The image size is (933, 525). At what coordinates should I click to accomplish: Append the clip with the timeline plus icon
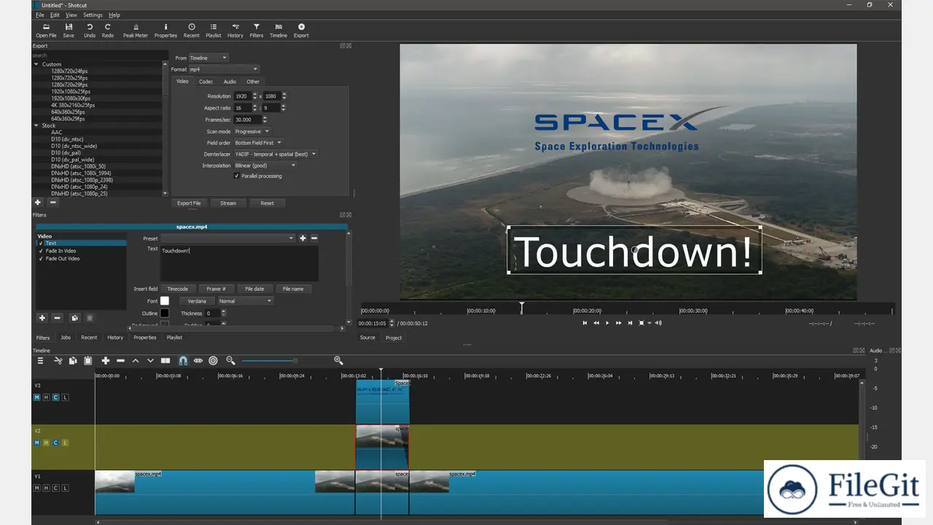(x=106, y=360)
